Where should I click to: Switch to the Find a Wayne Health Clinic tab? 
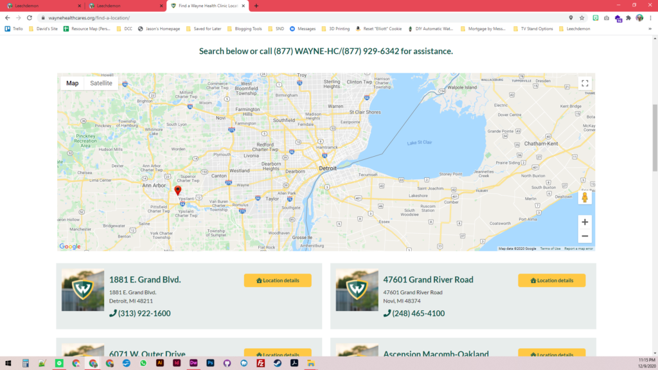pos(208,6)
